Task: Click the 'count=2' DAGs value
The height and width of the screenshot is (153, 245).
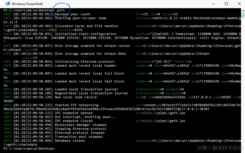Action: pos(30,58)
